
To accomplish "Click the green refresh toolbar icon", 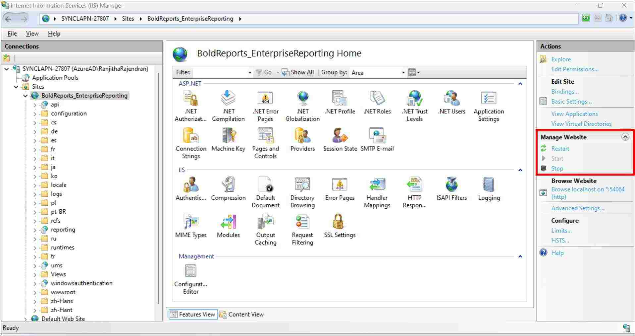I will (586, 18).
